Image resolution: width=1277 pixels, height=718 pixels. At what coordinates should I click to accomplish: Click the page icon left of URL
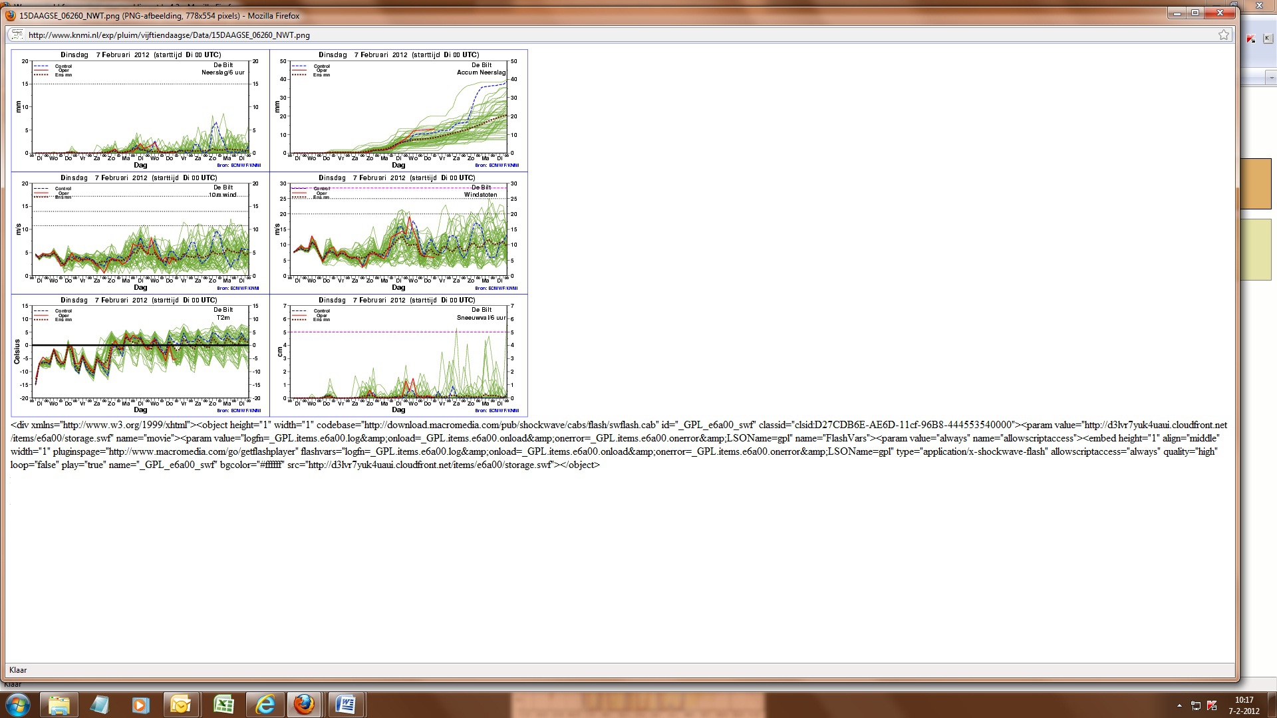coord(17,35)
